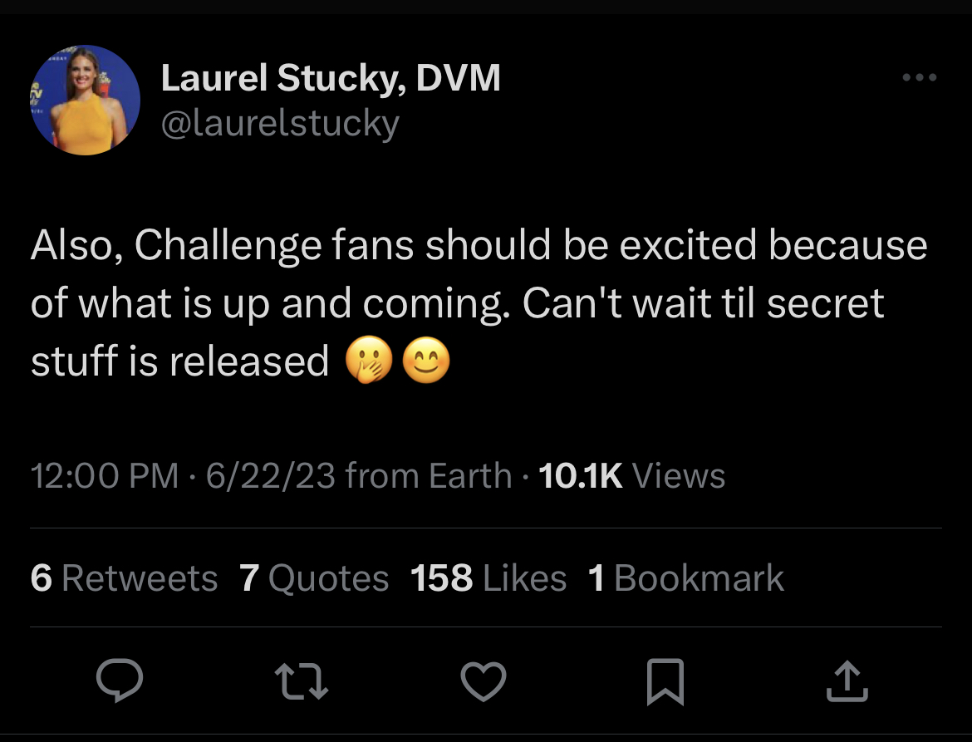972x742 pixels.
Task: Open the 1 Bookmark count
Action: (685, 577)
